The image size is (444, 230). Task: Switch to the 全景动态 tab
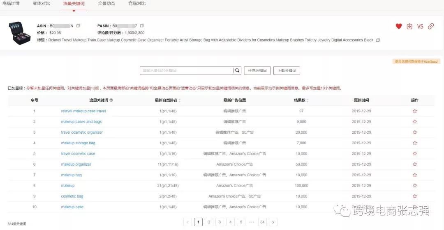pyautogui.click(x=106, y=3)
